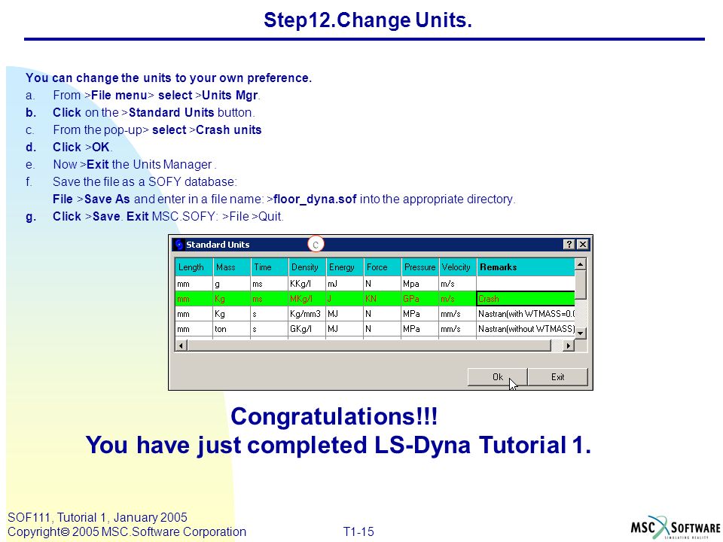The height and width of the screenshot is (542, 723).
Task: Click the Energy column header
Action: (x=344, y=267)
